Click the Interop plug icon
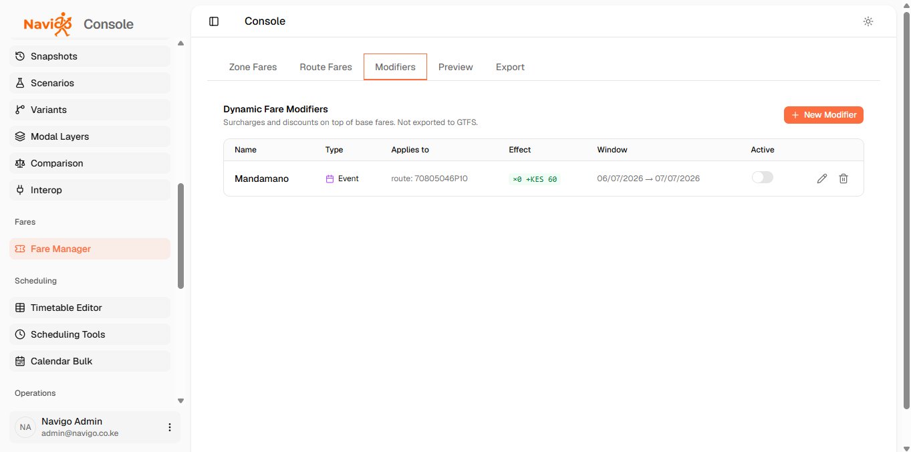Screen dimensions: 911x452 click(x=20, y=190)
